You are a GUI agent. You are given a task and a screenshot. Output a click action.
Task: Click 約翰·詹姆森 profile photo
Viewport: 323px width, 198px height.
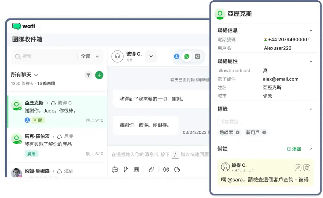[x=17, y=173]
